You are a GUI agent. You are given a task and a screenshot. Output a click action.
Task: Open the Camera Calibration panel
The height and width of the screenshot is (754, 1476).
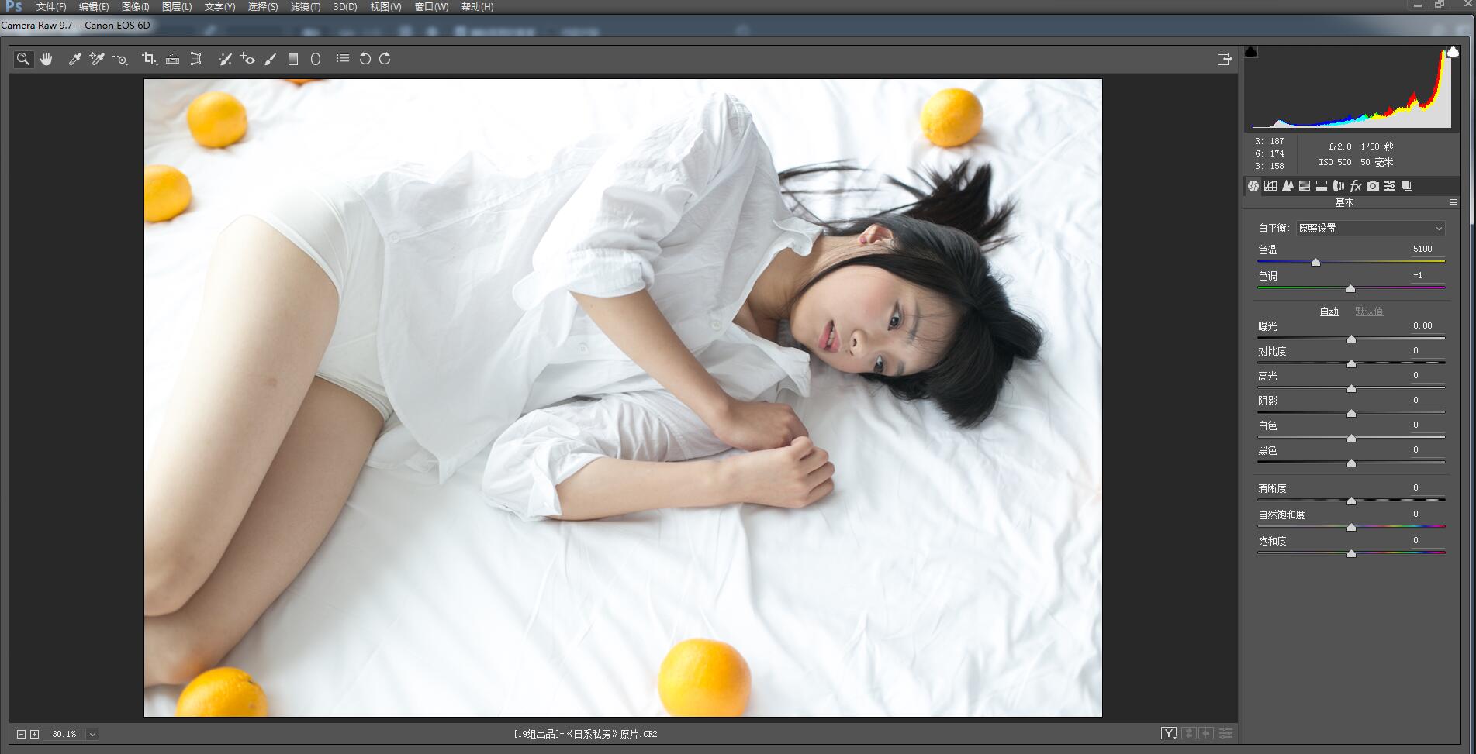coord(1373,186)
